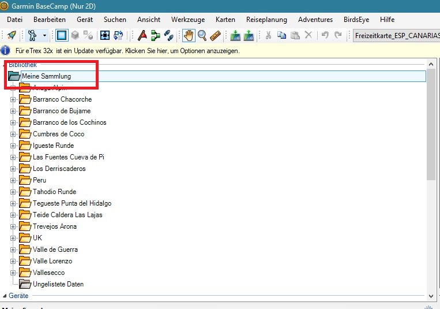Select the new waypoint flag tool

click(x=142, y=35)
